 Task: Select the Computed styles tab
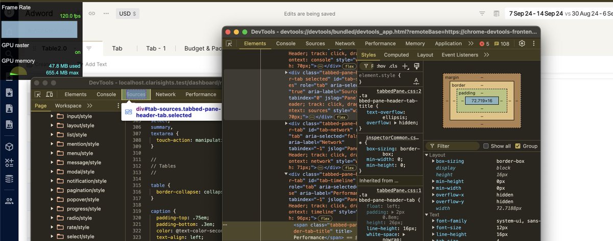click(396, 55)
